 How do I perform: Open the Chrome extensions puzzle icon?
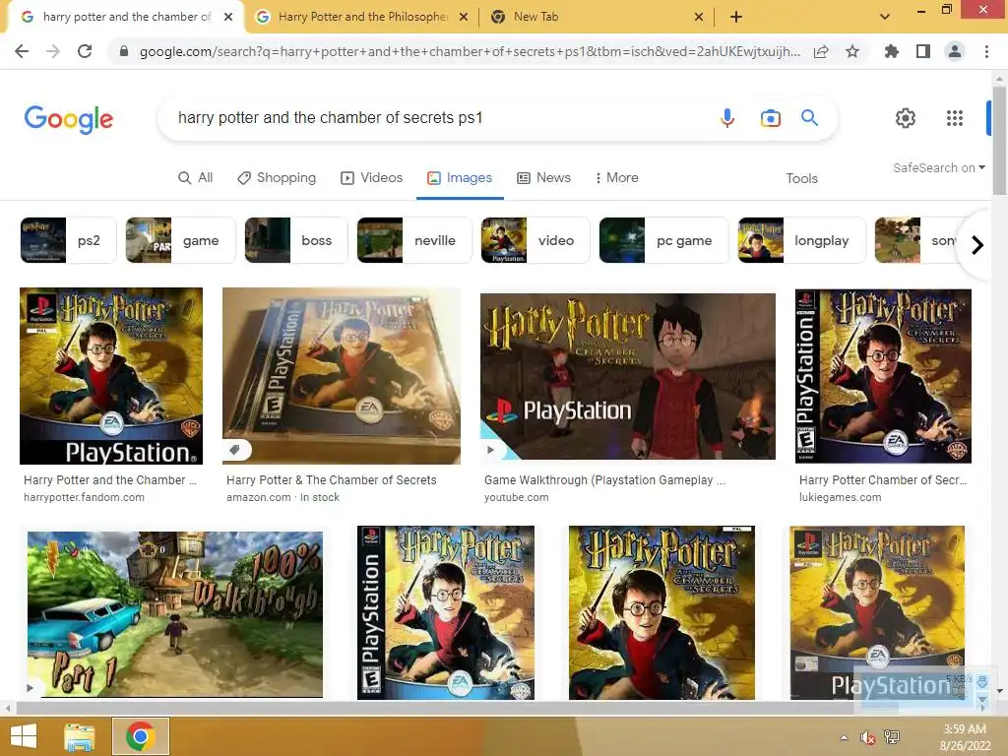(x=892, y=51)
